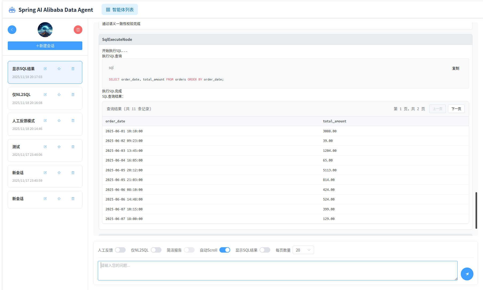Create a new conversation with 新建会话
This screenshot has width=483, height=290.
(x=45, y=45)
